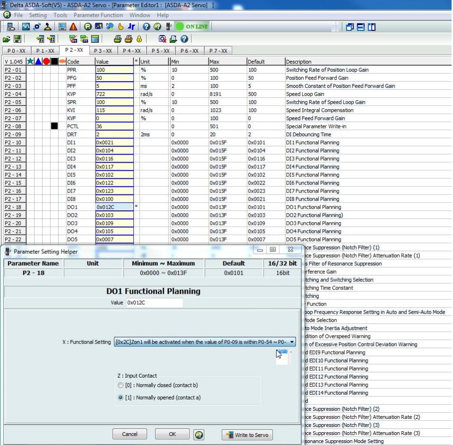Select Normally opened (contact a) option
The image size is (453, 445).
click(x=121, y=398)
